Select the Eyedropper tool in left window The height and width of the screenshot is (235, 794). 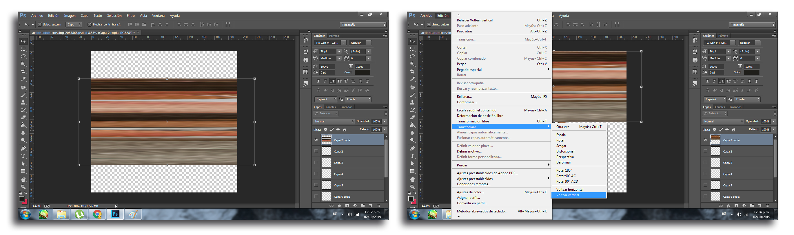pos(23,79)
